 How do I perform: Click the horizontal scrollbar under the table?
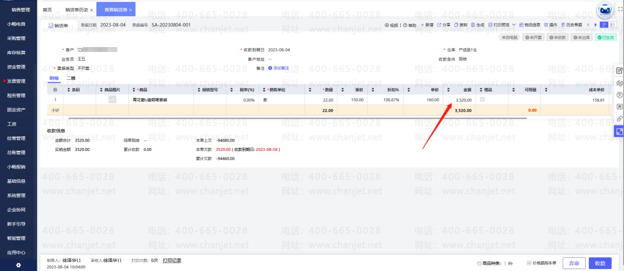point(297,118)
